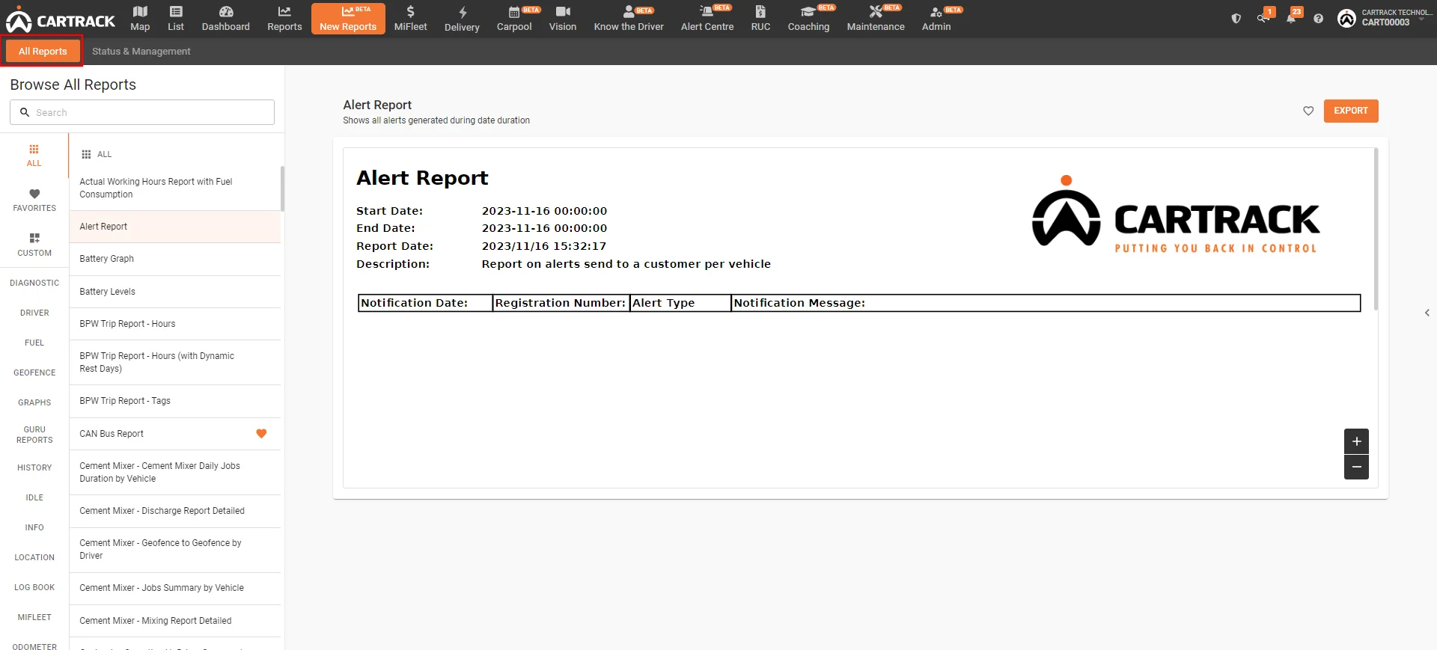Select the LOG BOOK category
This screenshot has width=1437, height=650.
pyautogui.click(x=34, y=587)
